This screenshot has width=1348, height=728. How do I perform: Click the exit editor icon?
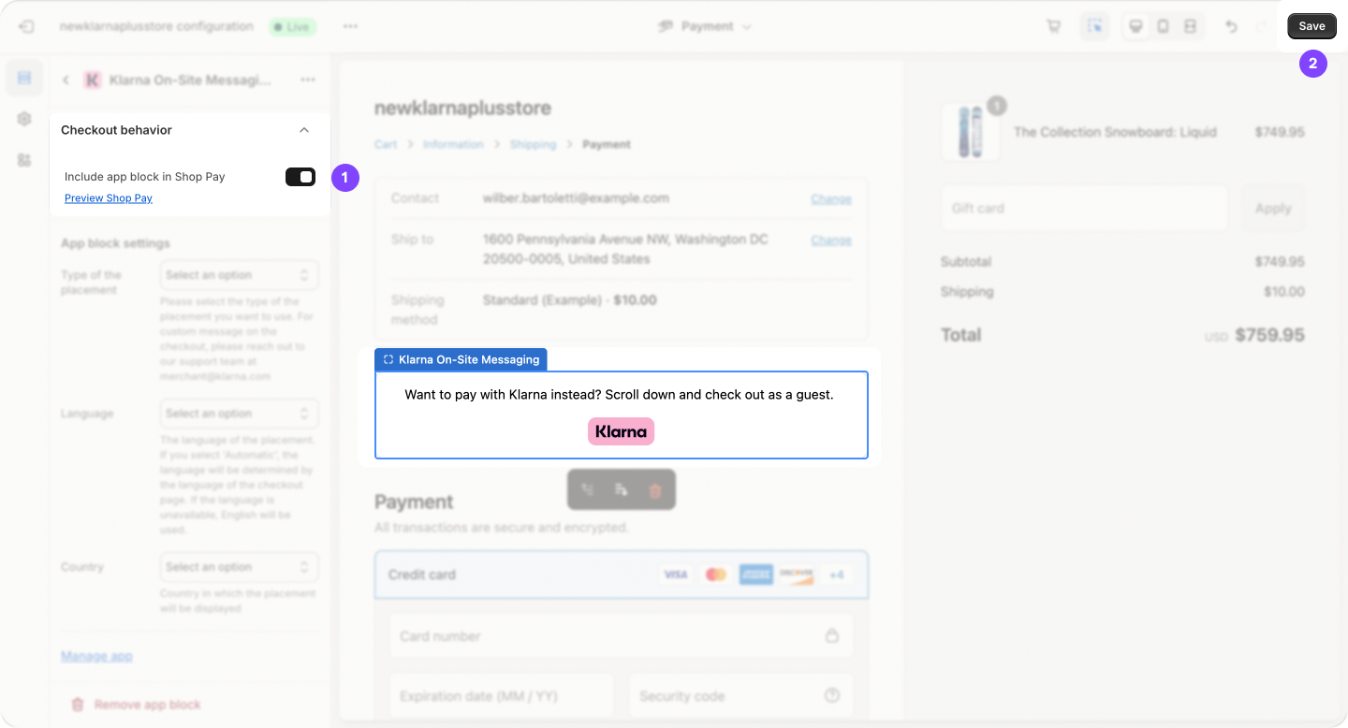point(26,26)
